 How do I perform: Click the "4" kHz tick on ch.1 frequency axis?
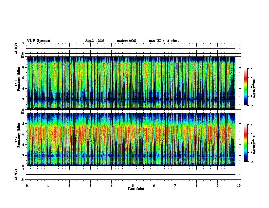click(x=24, y=89)
